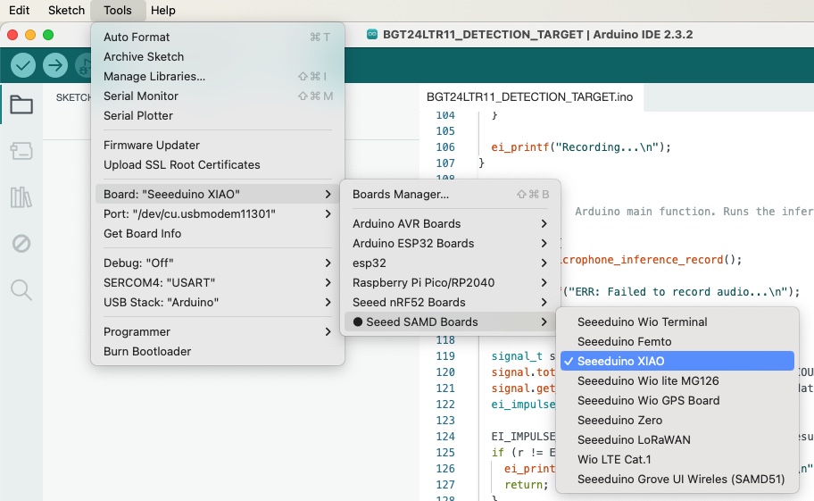Expand the Programmer submenu

(x=218, y=331)
